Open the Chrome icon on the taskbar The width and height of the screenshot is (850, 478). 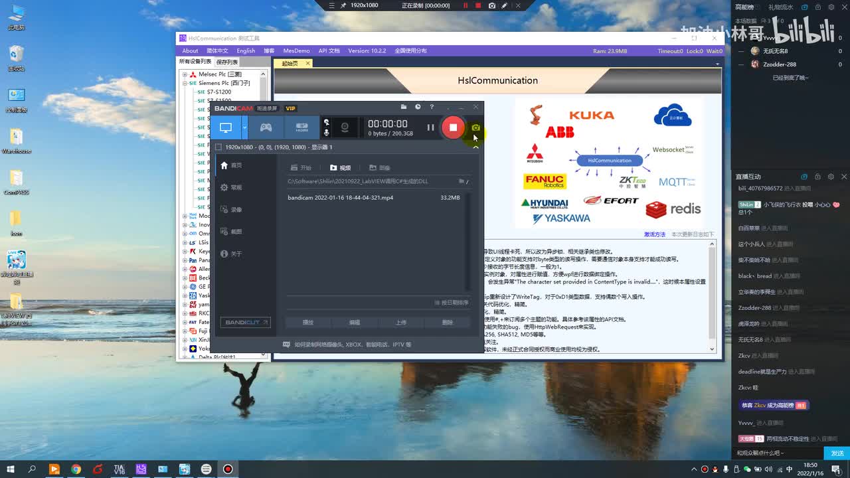pos(76,469)
